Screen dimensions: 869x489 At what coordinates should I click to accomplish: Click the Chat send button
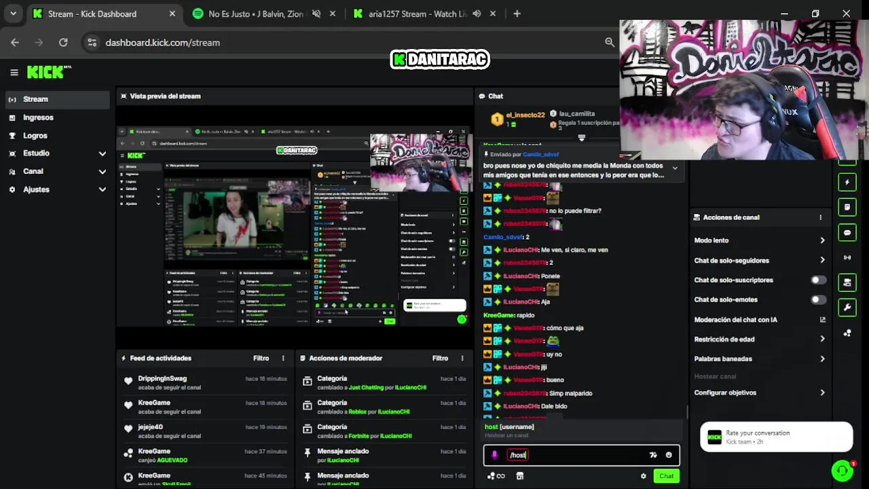[667, 476]
